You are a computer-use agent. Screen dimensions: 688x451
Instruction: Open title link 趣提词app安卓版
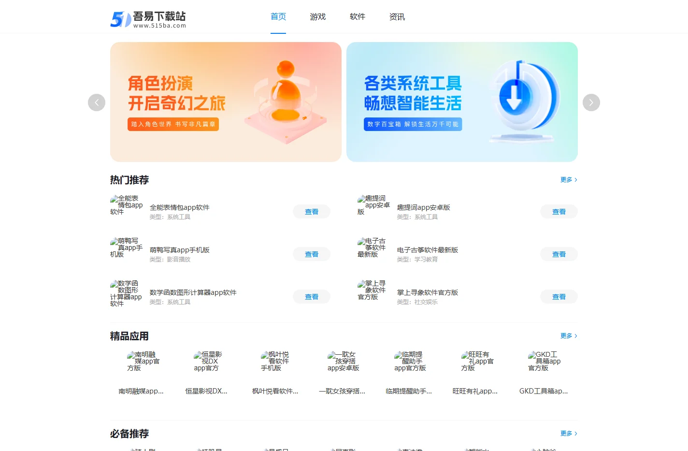pos(424,207)
